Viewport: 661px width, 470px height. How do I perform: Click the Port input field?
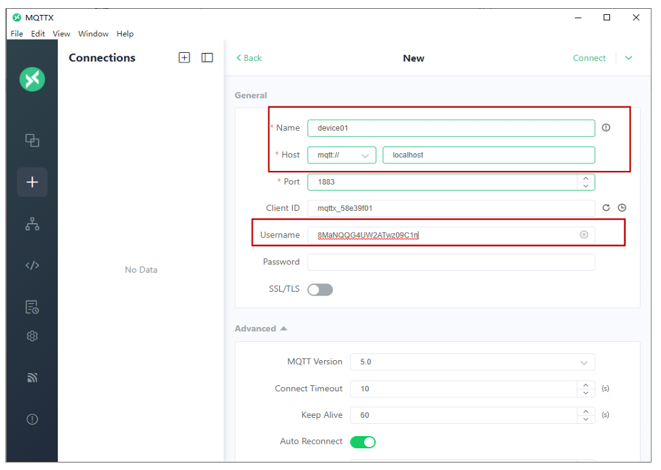pos(442,182)
